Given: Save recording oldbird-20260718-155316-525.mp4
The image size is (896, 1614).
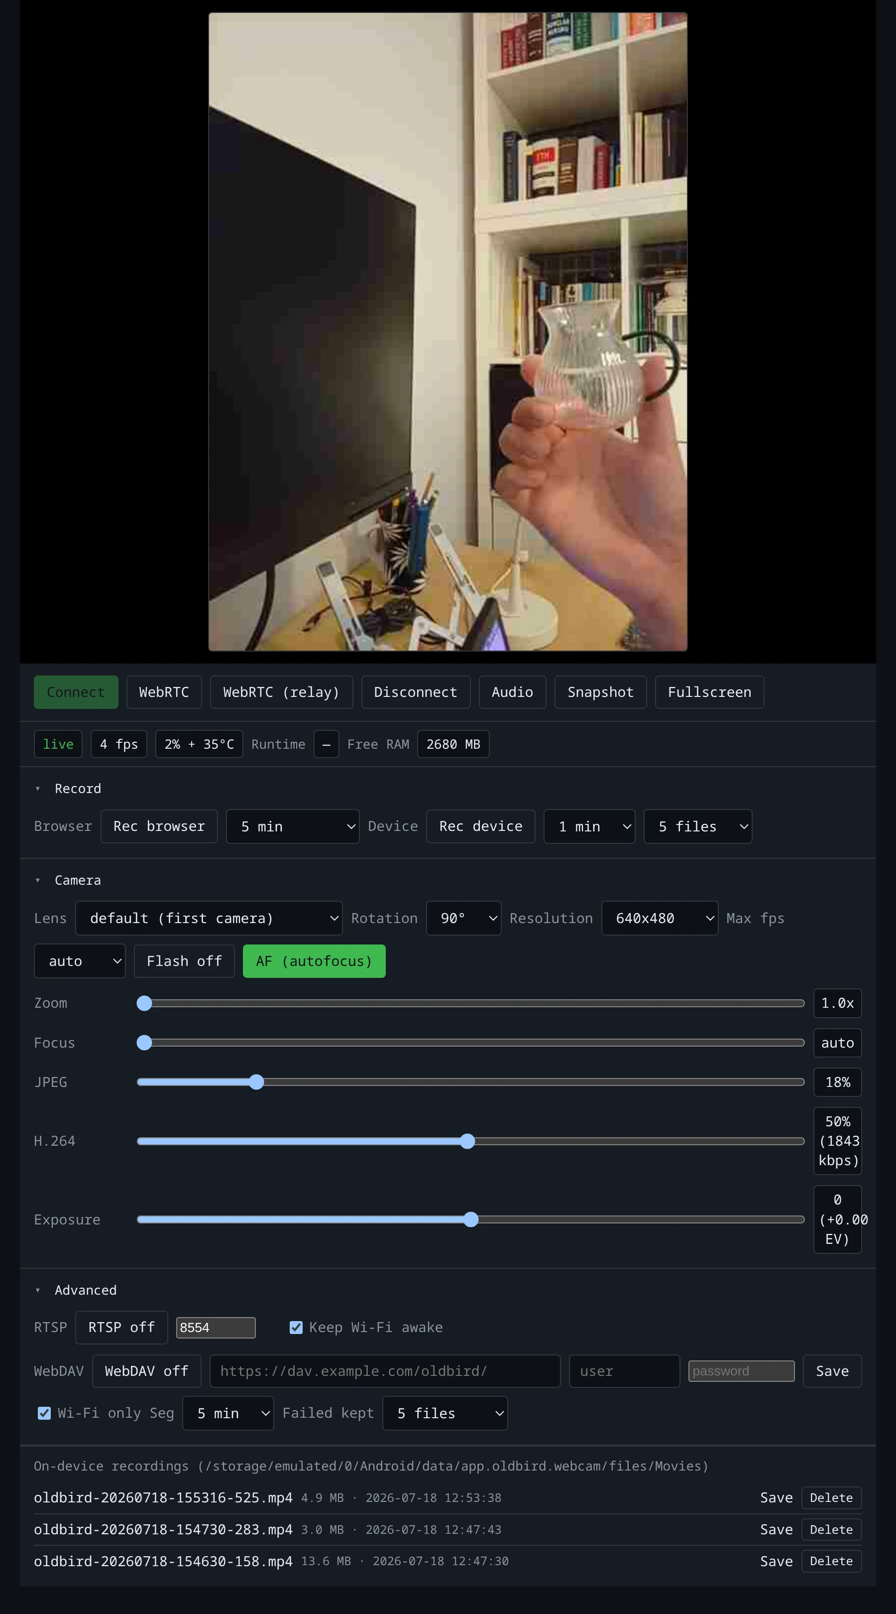Looking at the screenshot, I should pos(777,1497).
